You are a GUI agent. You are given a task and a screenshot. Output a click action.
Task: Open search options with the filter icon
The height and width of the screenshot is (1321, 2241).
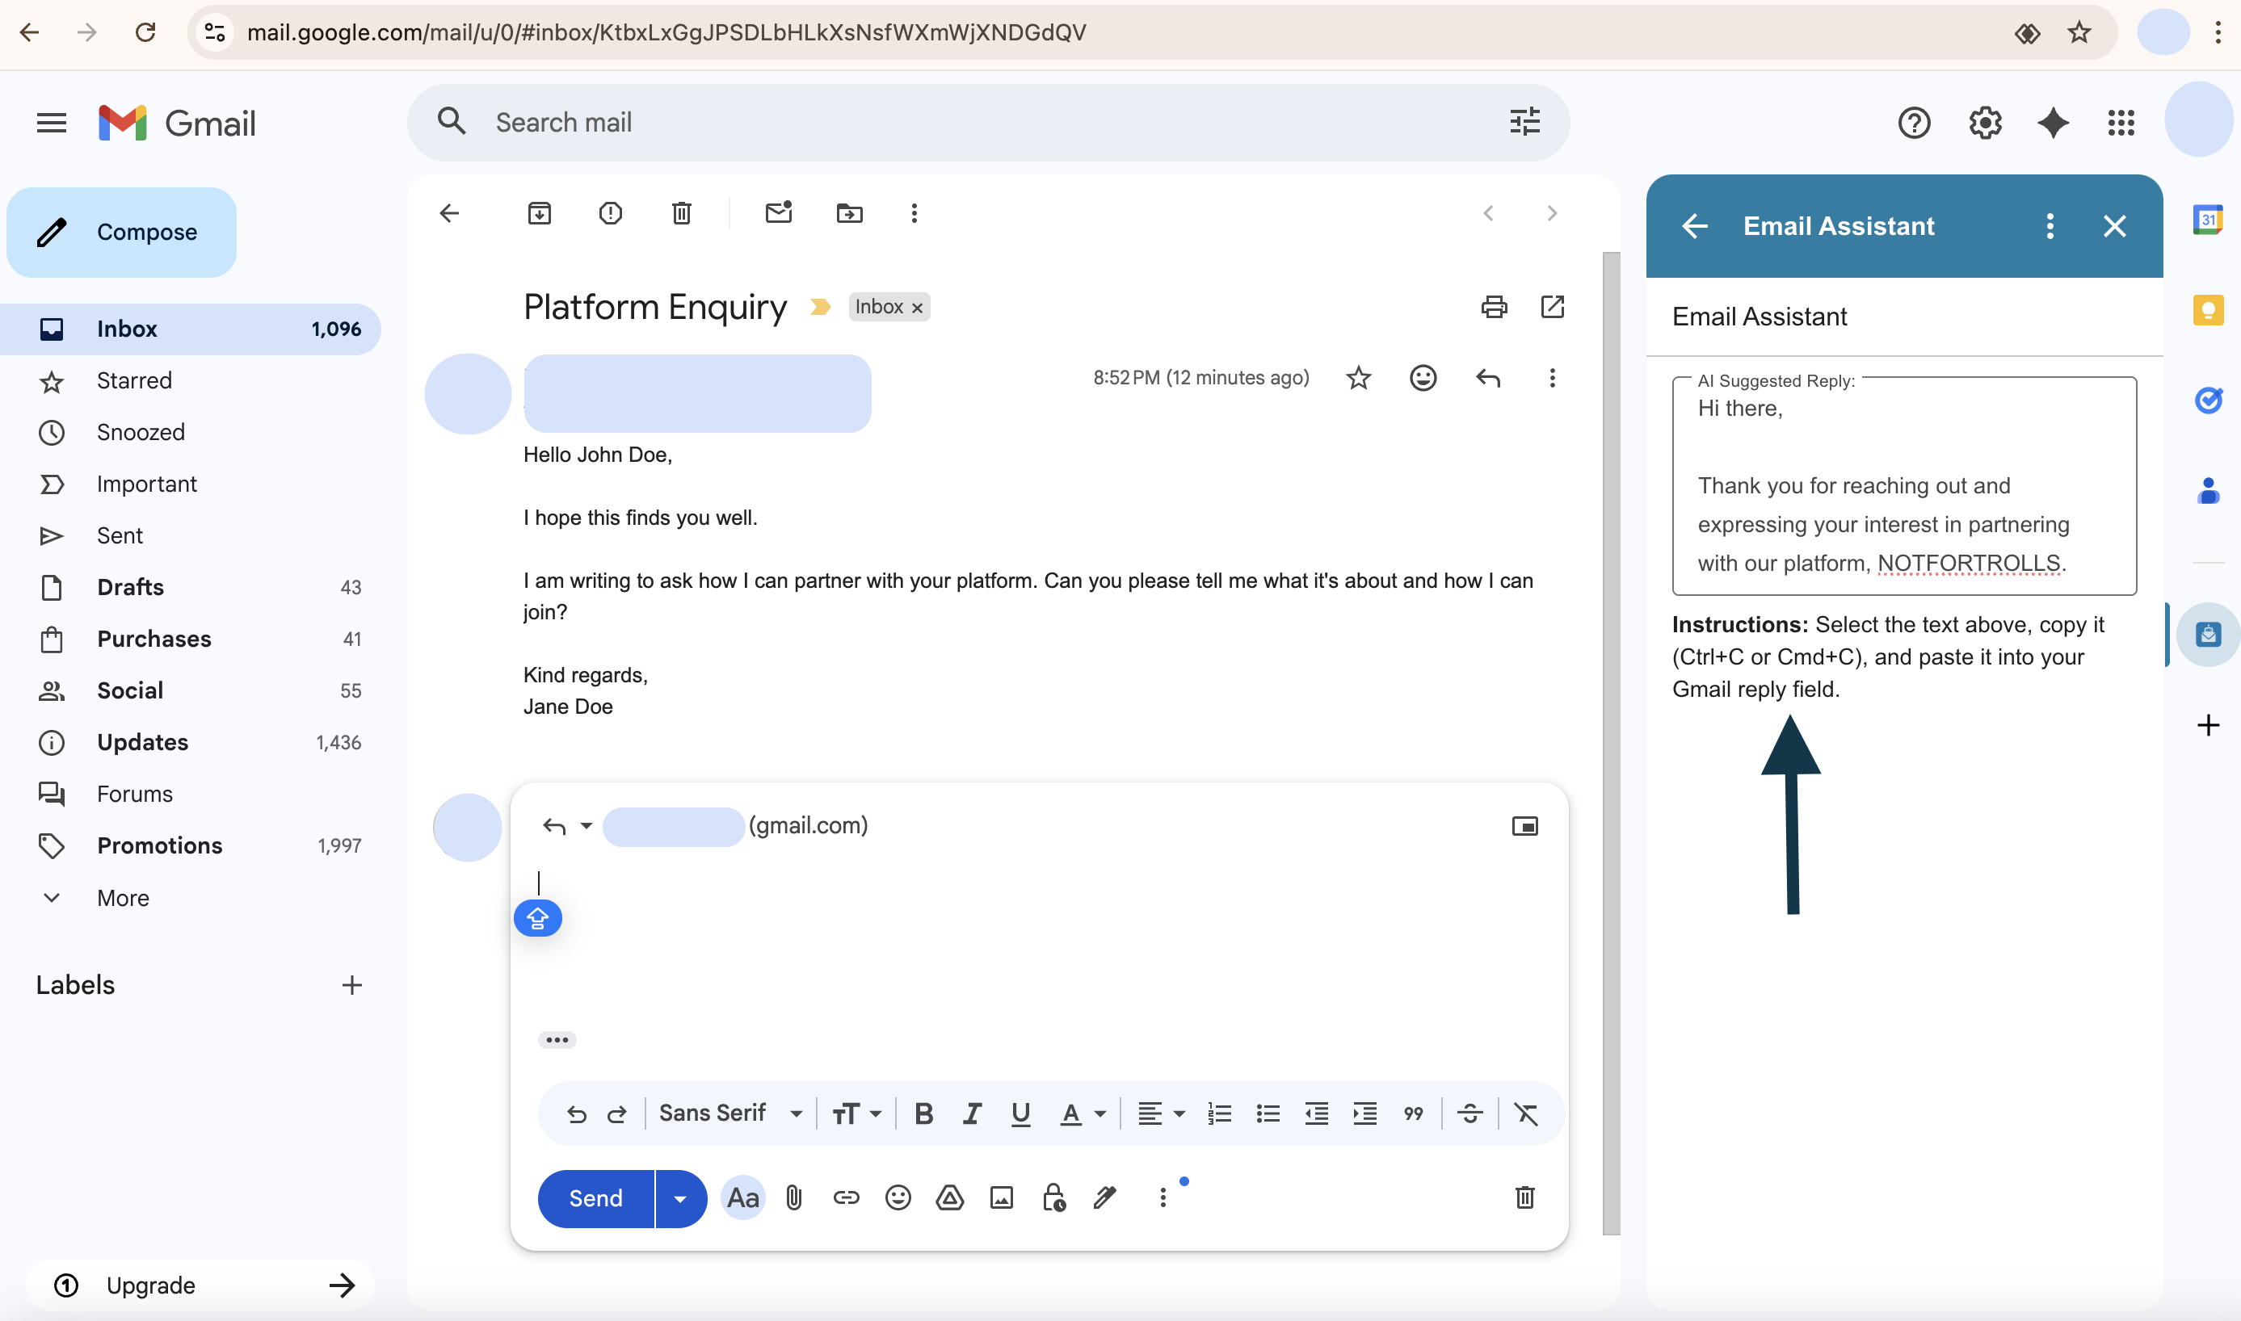(1525, 122)
